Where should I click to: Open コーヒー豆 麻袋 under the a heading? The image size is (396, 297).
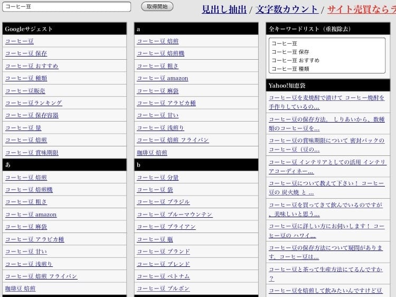[158, 90]
